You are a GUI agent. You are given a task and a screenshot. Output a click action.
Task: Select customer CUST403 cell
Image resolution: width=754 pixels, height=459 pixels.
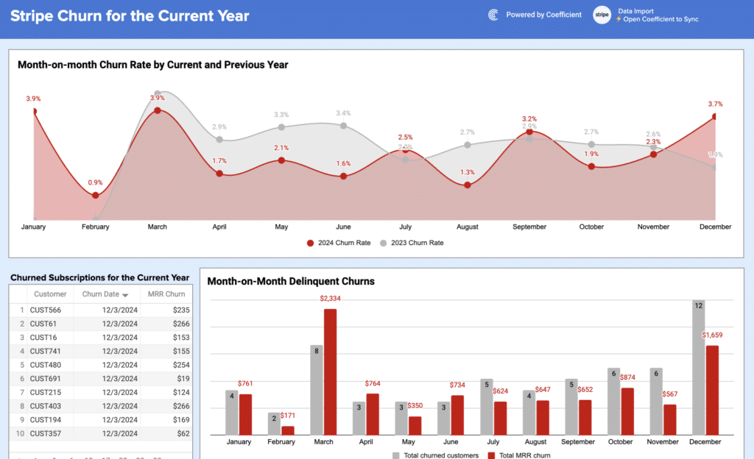(x=45, y=406)
